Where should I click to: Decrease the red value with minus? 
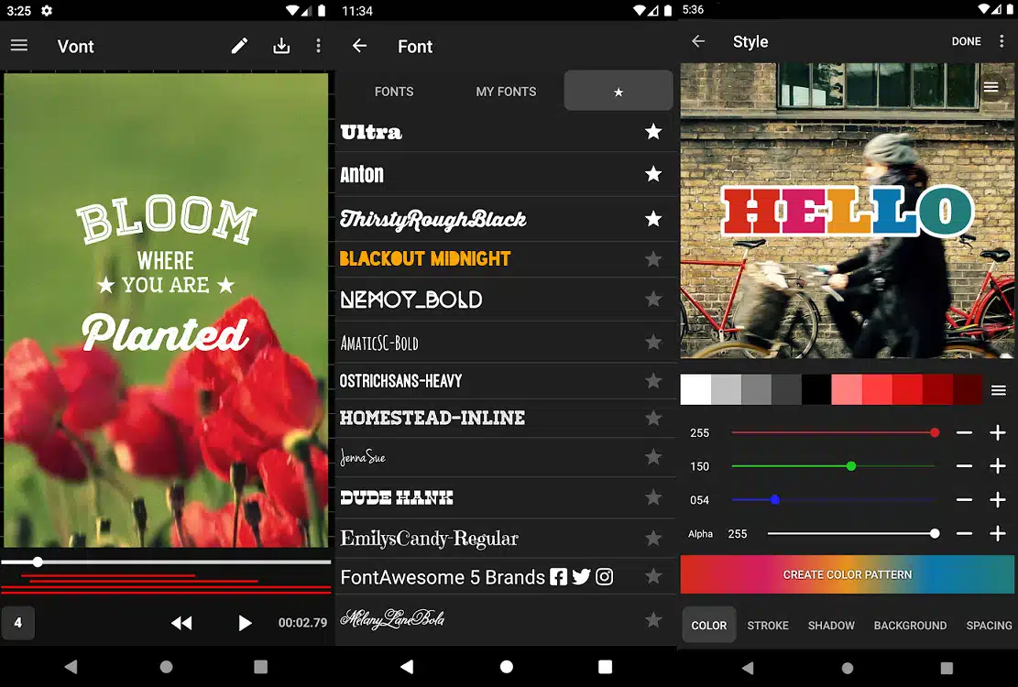pos(964,432)
